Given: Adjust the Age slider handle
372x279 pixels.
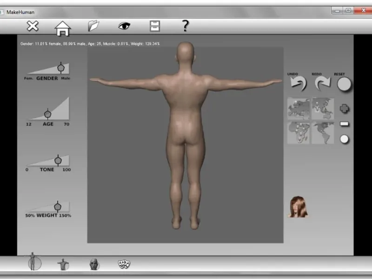Looking at the screenshot, I should (48, 114).
